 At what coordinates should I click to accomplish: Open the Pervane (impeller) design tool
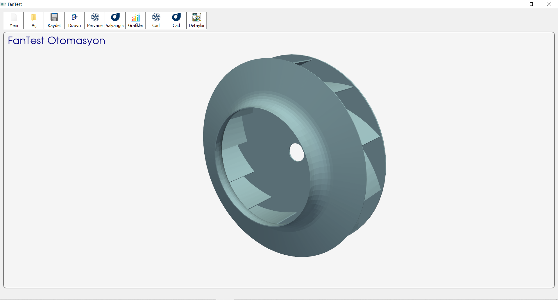click(x=94, y=20)
